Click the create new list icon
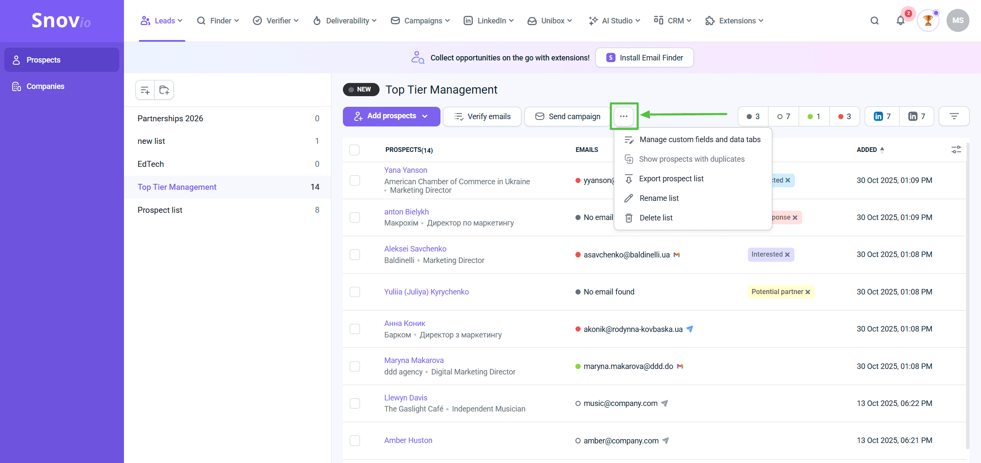 coord(145,90)
